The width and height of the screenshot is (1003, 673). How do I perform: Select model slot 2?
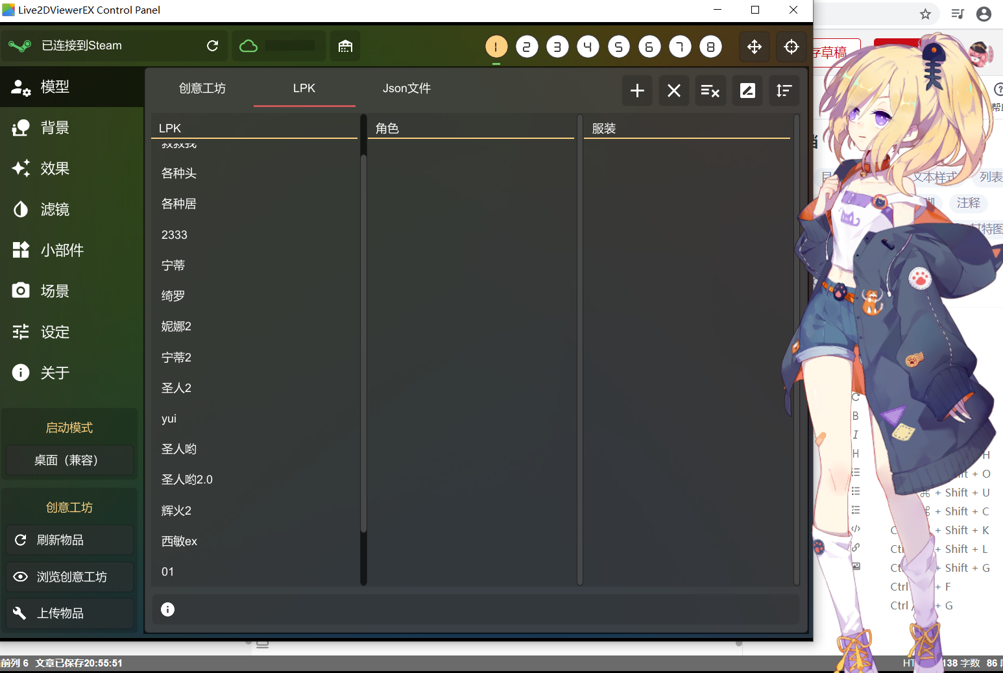[527, 47]
